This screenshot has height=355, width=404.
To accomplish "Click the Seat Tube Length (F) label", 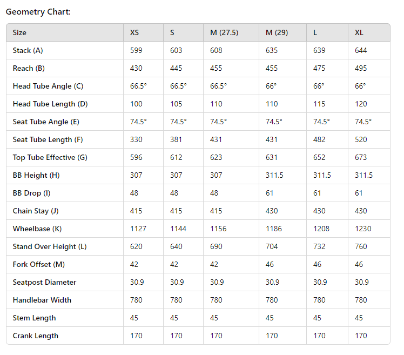I will point(48,139).
